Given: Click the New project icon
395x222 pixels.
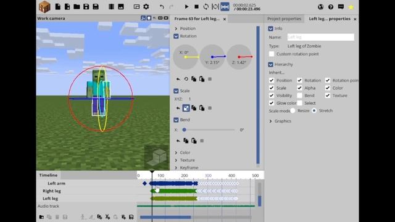Looking at the screenshot, I should pyautogui.click(x=58, y=7).
